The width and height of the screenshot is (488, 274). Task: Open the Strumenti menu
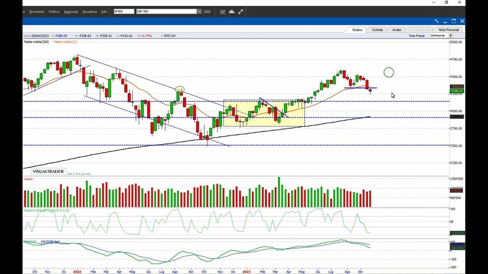tap(37, 11)
